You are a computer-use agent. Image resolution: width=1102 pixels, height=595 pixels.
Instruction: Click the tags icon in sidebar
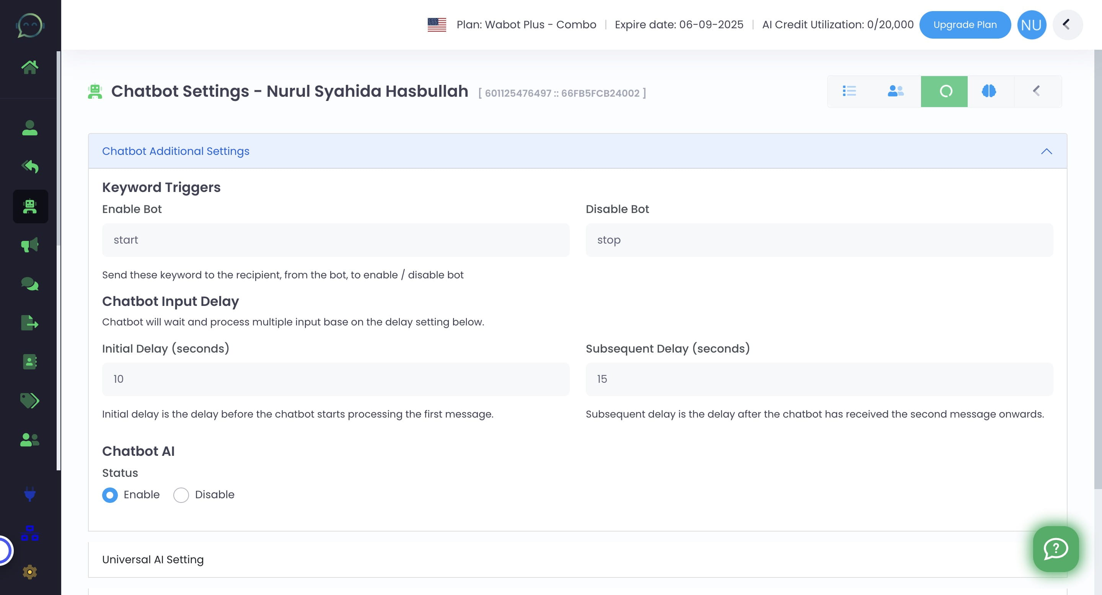(29, 400)
